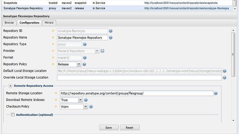Select the Sonatype Flexmojos Repository row name
This screenshot has width=239, height=134.
click(23, 8)
